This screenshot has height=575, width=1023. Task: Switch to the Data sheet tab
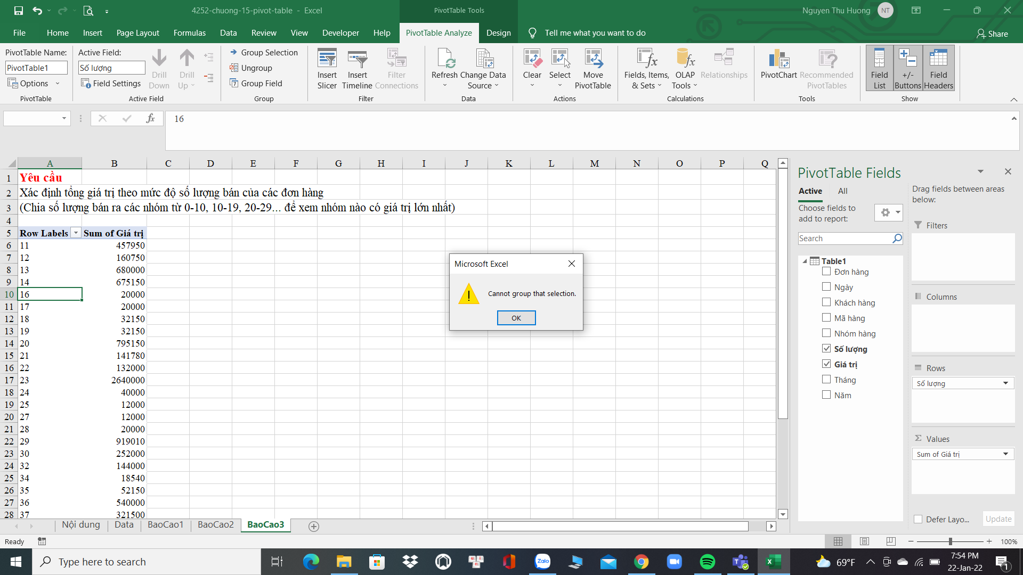click(x=124, y=525)
